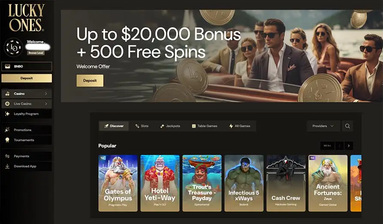Switch to the Slots tab
The height and width of the screenshot is (224, 383).
pos(142,126)
